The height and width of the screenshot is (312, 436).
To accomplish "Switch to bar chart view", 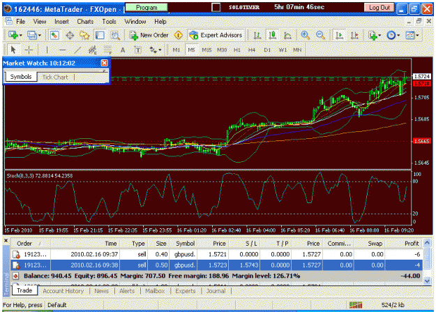I will tap(257, 36).
